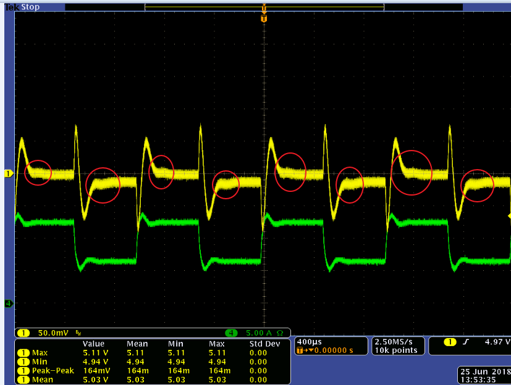Click the orange trigger position marker T
The width and height of the screenshot is (511, 385).
pos(264,19)
